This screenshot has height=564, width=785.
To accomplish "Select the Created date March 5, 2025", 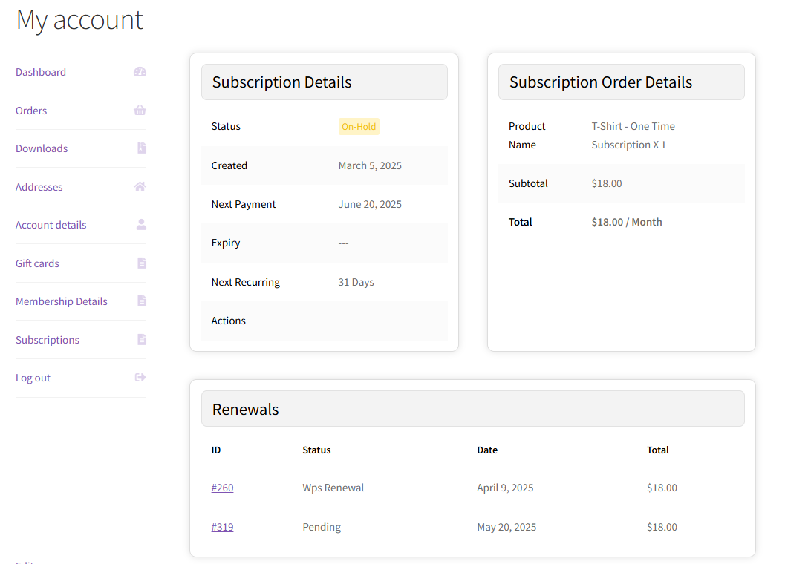I will (370, 165).
